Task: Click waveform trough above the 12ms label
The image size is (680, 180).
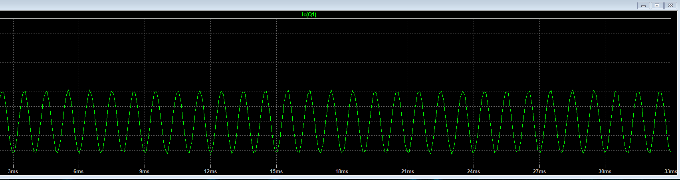Action: click(210, 153)
